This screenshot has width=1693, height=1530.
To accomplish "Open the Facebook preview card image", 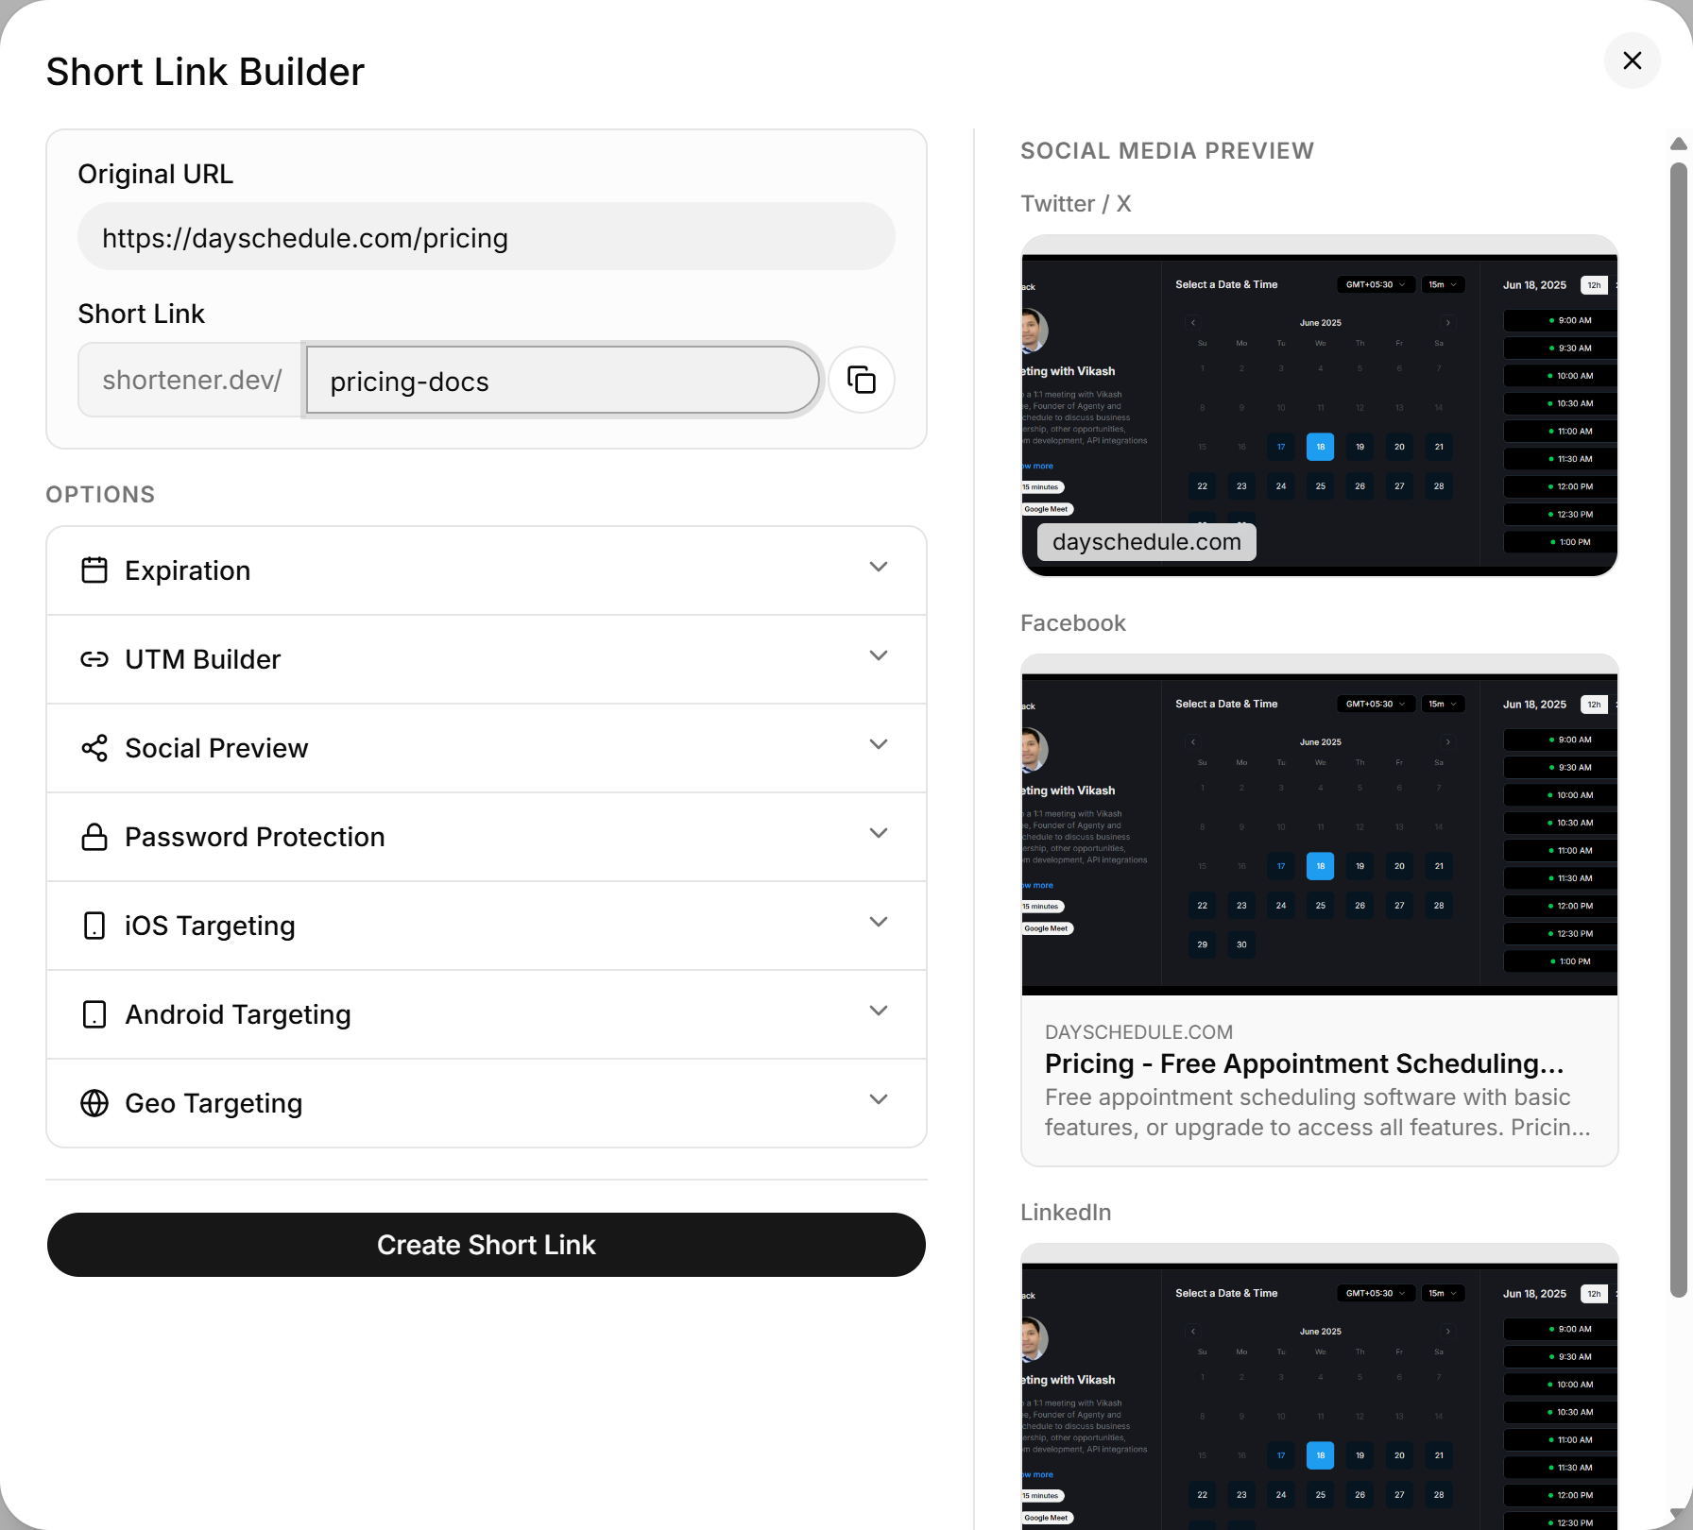I will coord(1320,825).
